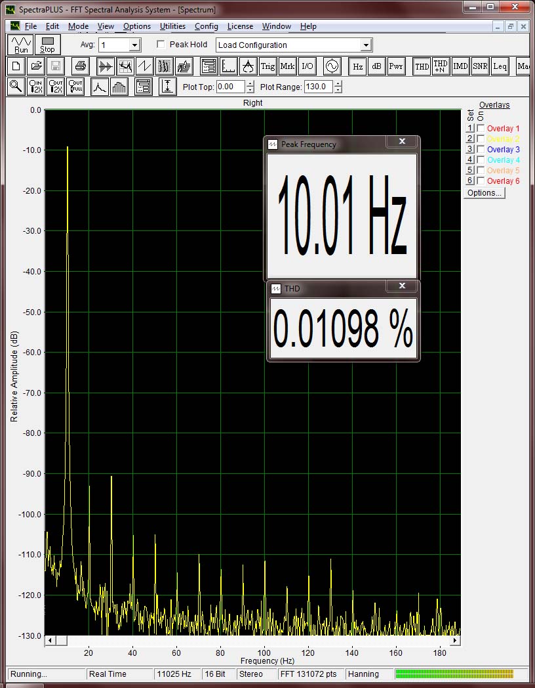The height and width of the screenshot is (688, 535).
Task: Open the signal generator icon
Action: point(332,66)
